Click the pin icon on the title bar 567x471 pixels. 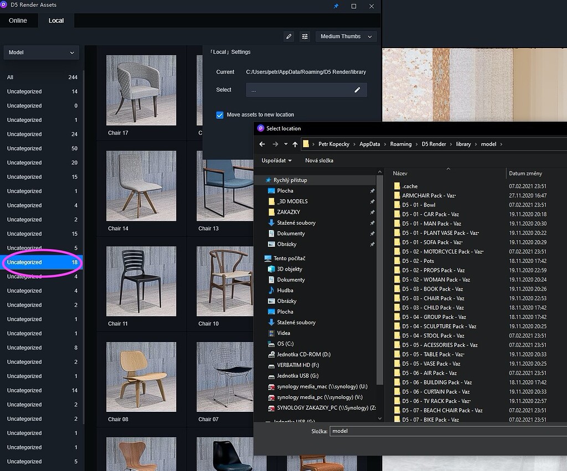tap(336, 6)
